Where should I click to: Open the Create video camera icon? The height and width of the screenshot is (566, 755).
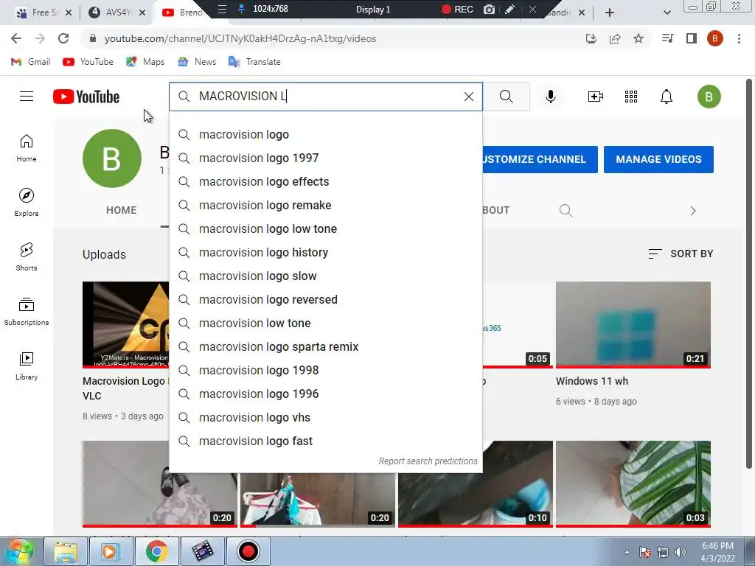596,97
